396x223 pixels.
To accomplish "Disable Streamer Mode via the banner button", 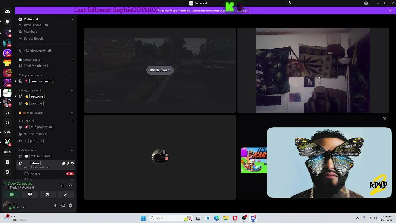I will pos(241,11).
